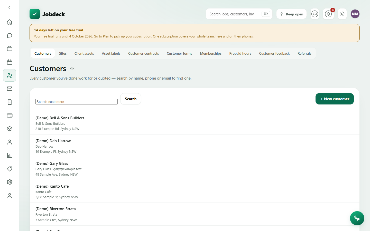Screen dimensions: 370x231
Task: Switch to the Referrals tab
Action: click(x=304, y=53)
